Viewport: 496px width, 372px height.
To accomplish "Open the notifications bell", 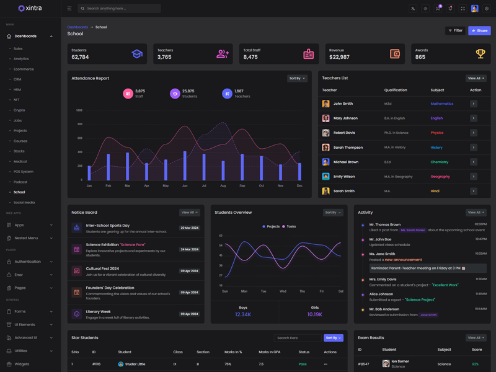I will [x=450, y=9].
